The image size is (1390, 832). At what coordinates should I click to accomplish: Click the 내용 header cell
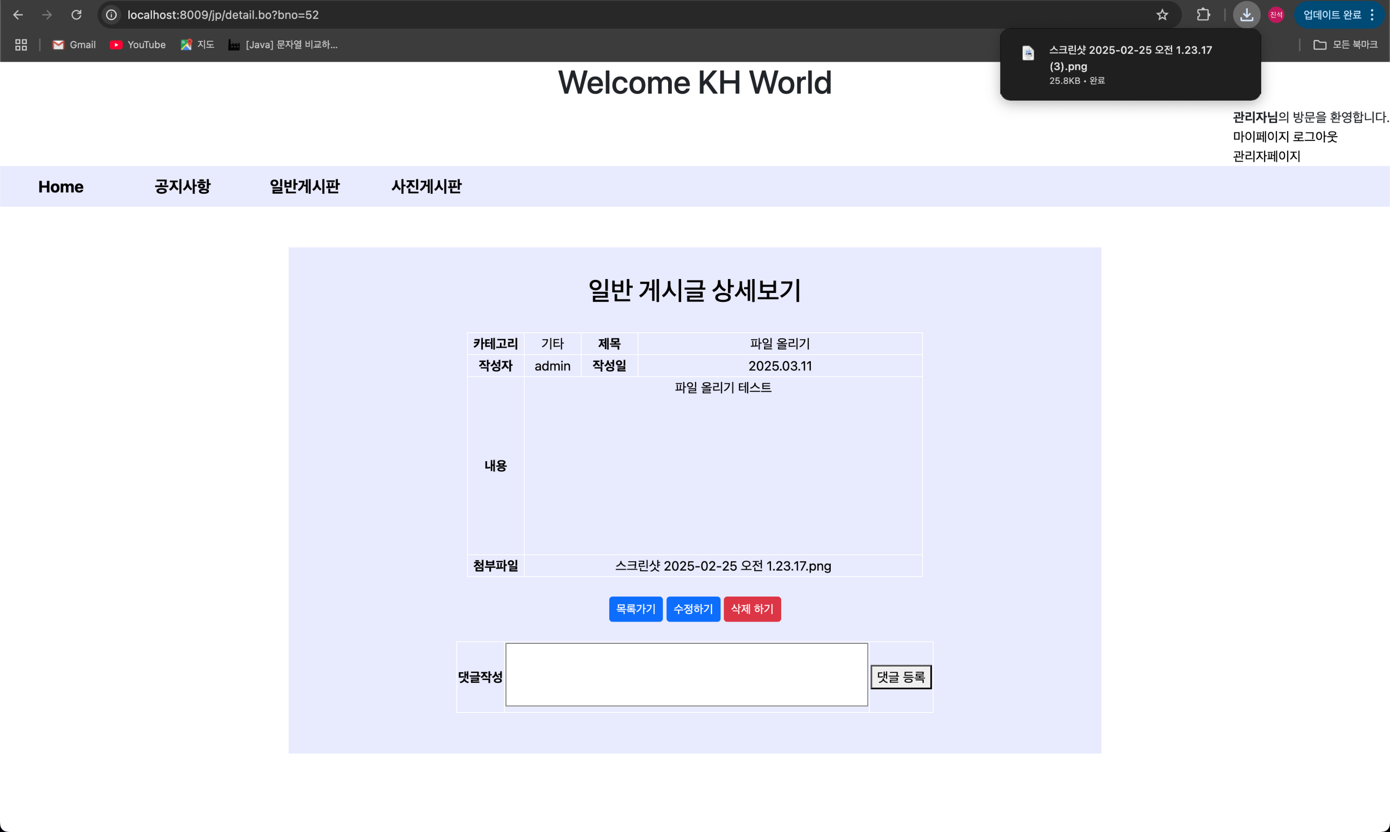[496, 466]
